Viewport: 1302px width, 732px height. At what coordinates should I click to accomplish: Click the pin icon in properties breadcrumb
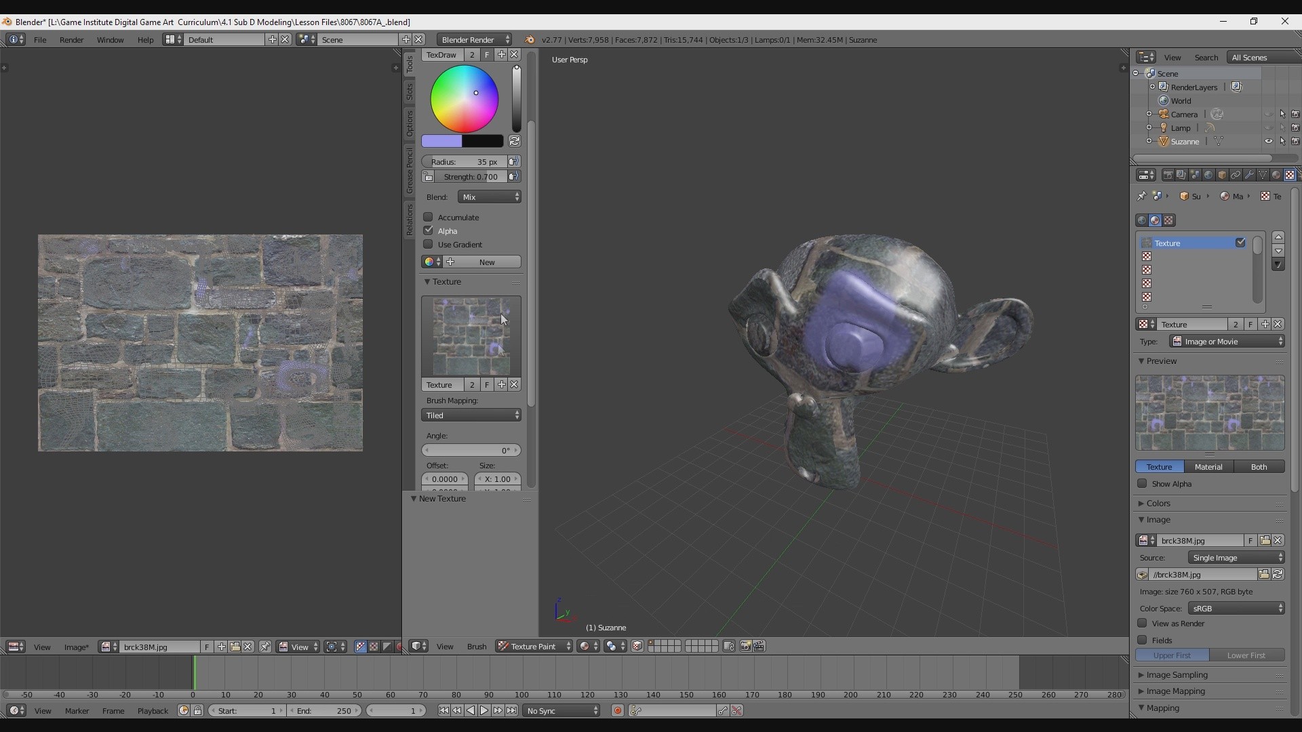tap(1142, 196)
